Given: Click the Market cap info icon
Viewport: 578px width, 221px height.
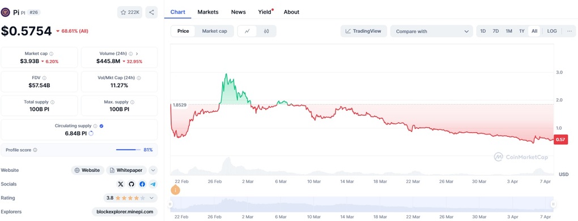Looking at the screenshot, I should point(51,54).
